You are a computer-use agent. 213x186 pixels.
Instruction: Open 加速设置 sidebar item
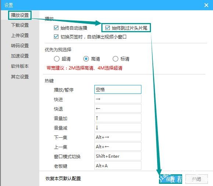[20, 56]
